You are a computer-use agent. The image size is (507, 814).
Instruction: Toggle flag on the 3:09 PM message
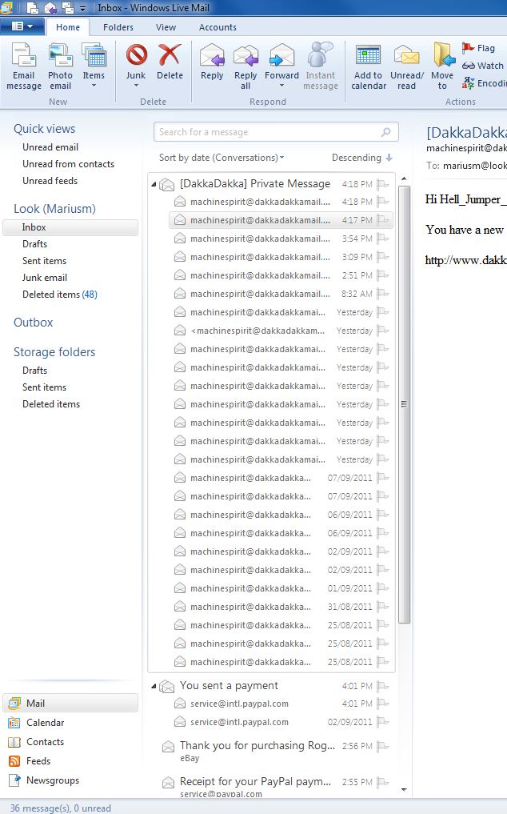pyautogui.click(x=383, y=257)
